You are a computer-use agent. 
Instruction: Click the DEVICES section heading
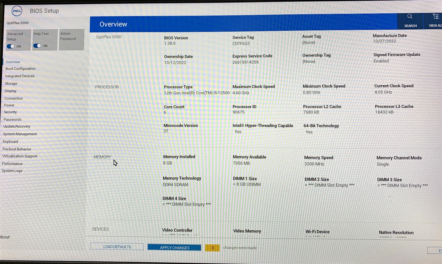[x=100, y=229]
